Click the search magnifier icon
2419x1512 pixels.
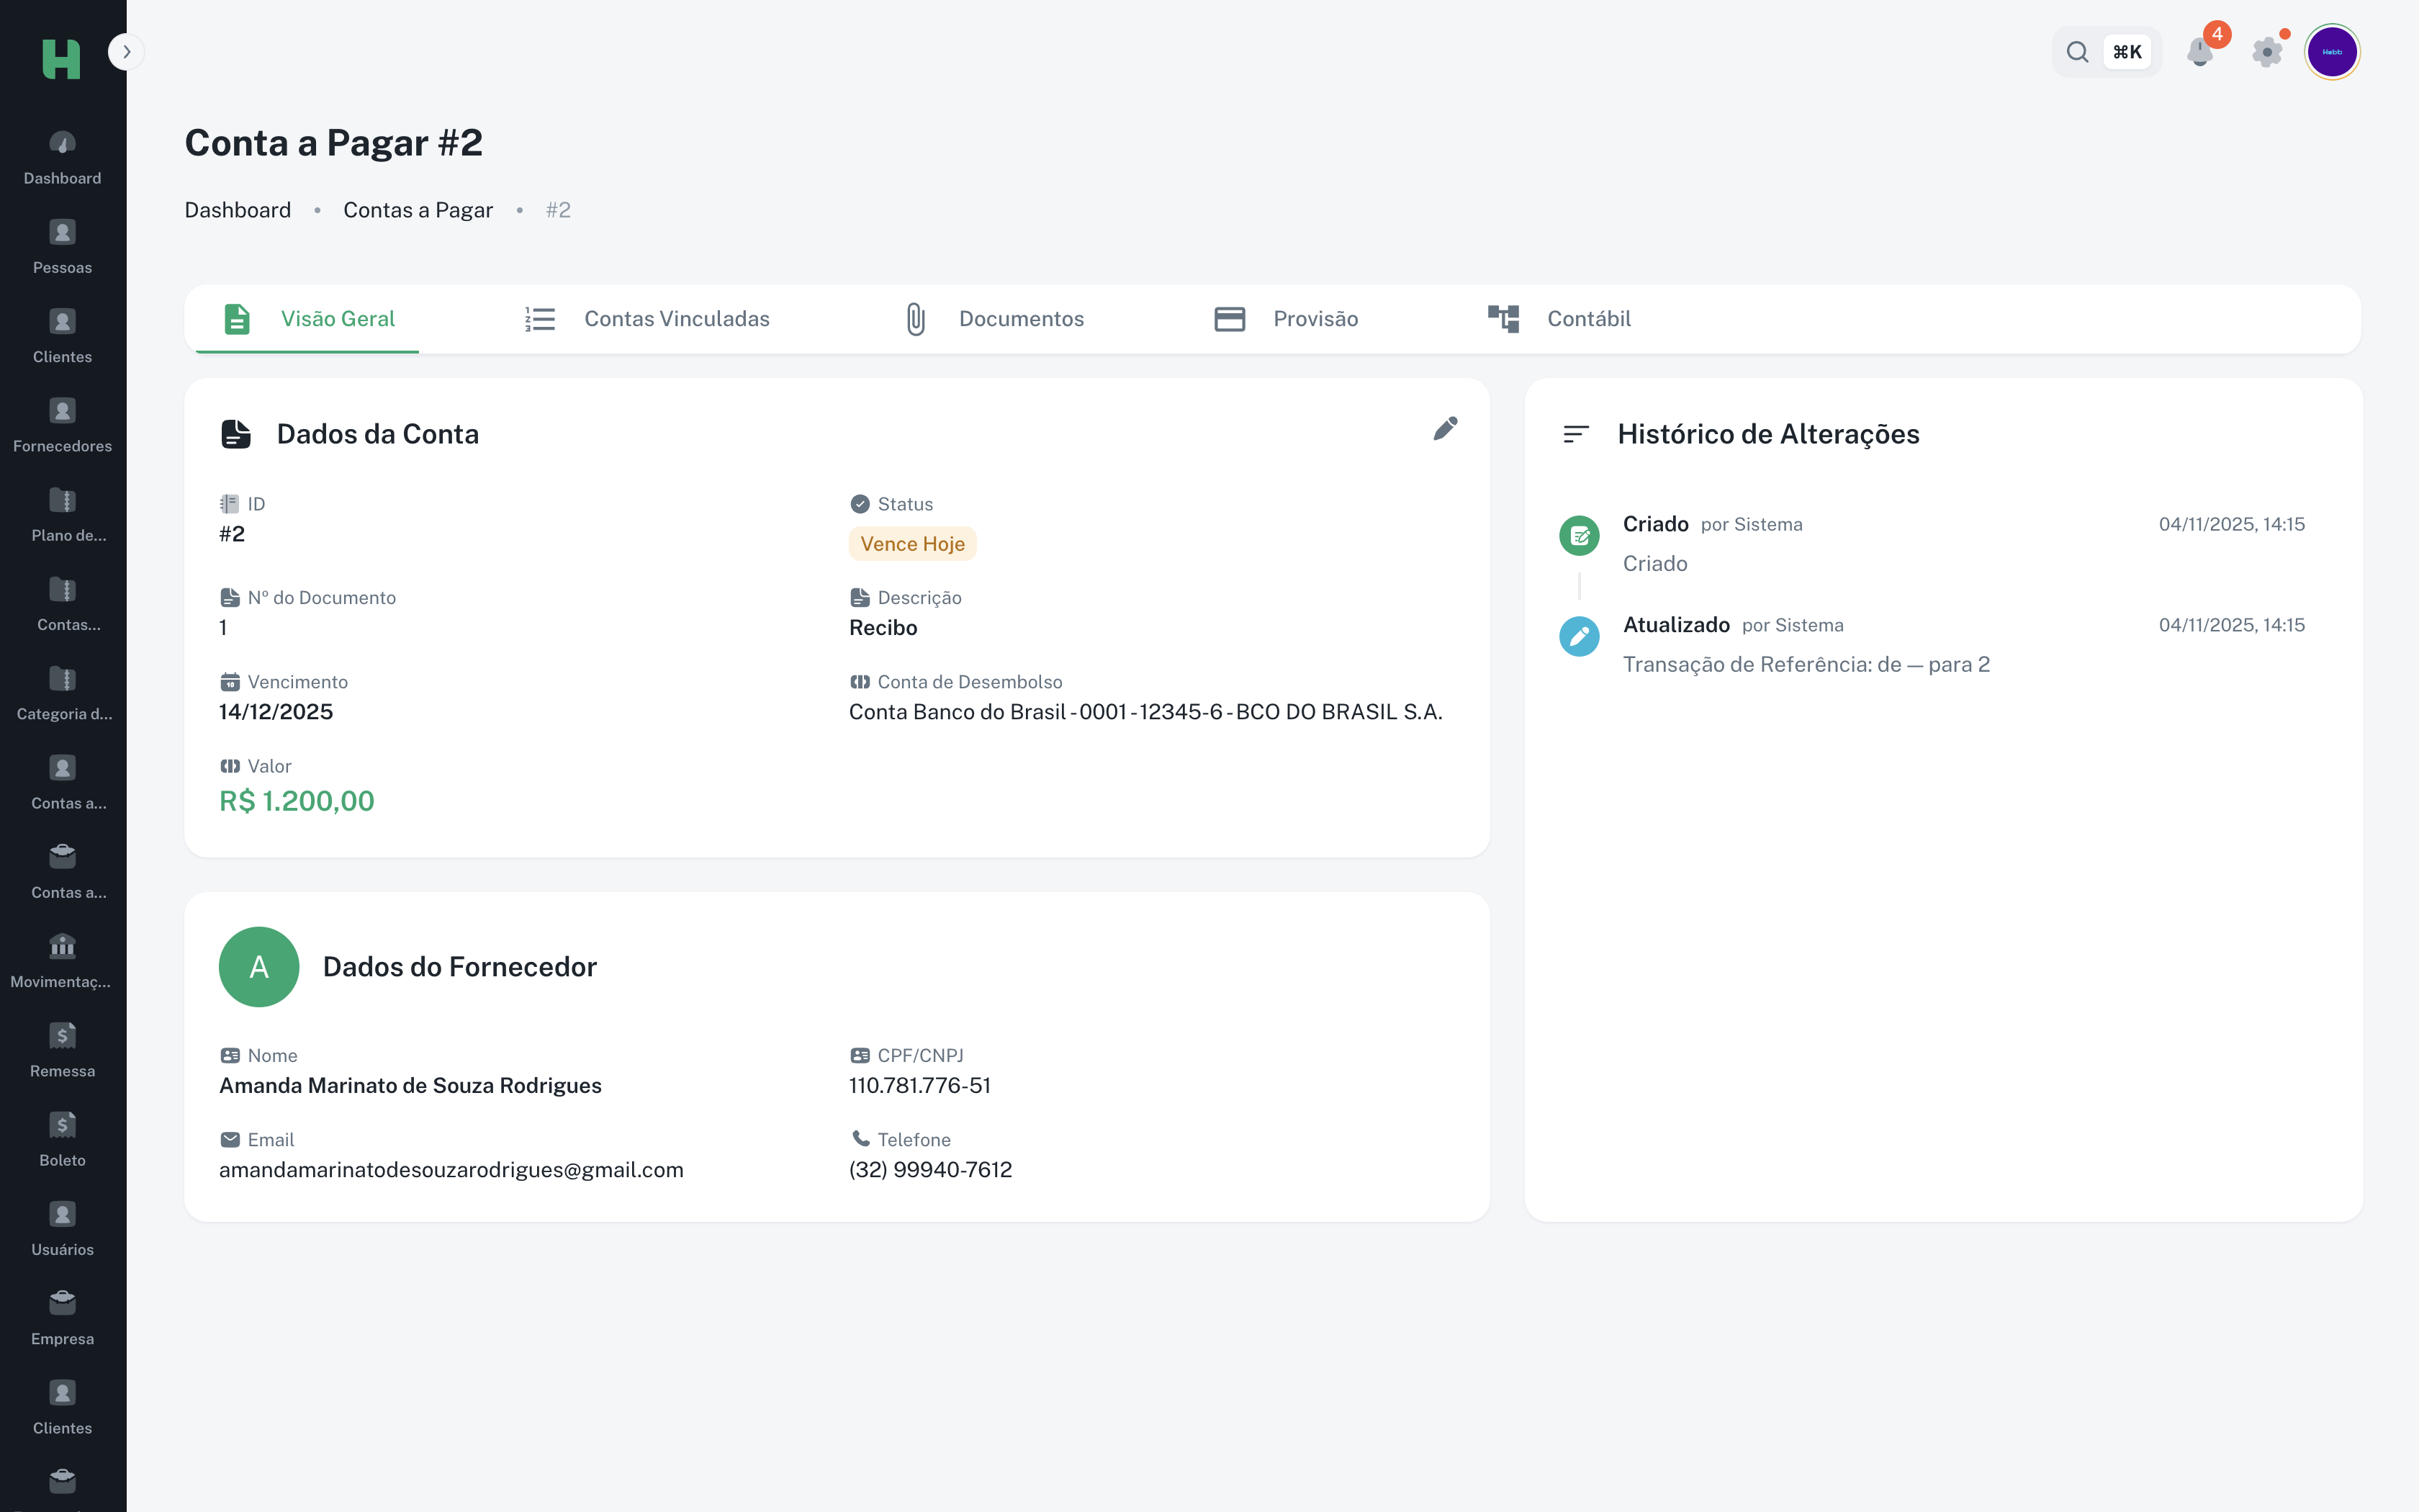2077,51
